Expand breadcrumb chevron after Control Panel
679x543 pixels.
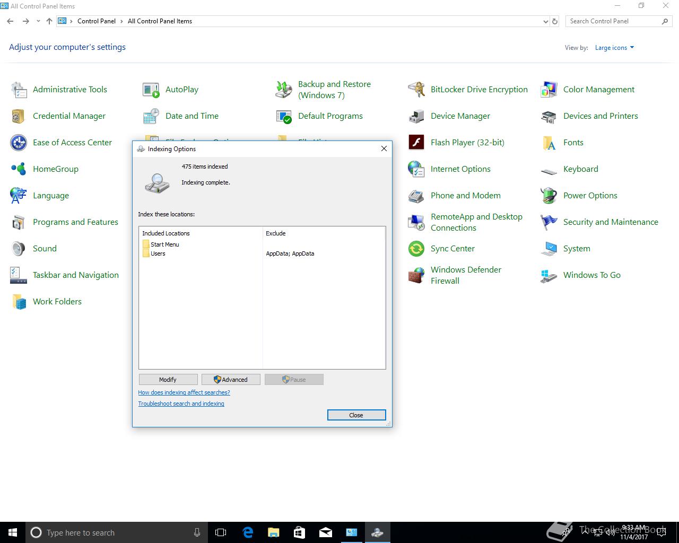121,21
